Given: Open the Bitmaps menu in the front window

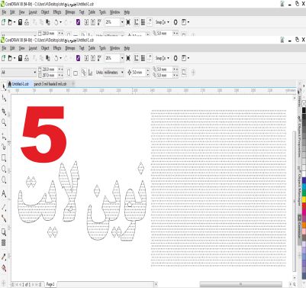Looking at the screenshot, I should 70,48.
